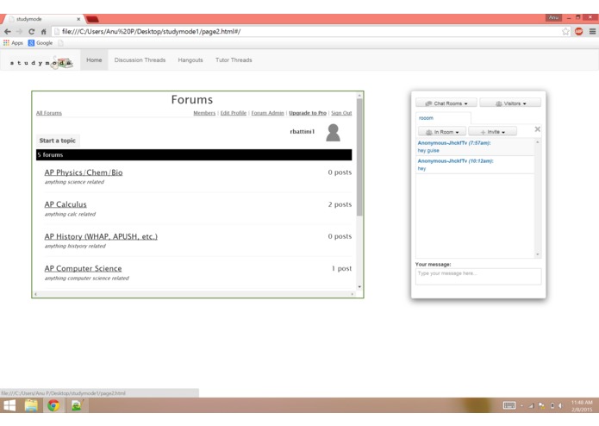
Task: Go back using the browser back arrow
Action: (x=7, y=32)
